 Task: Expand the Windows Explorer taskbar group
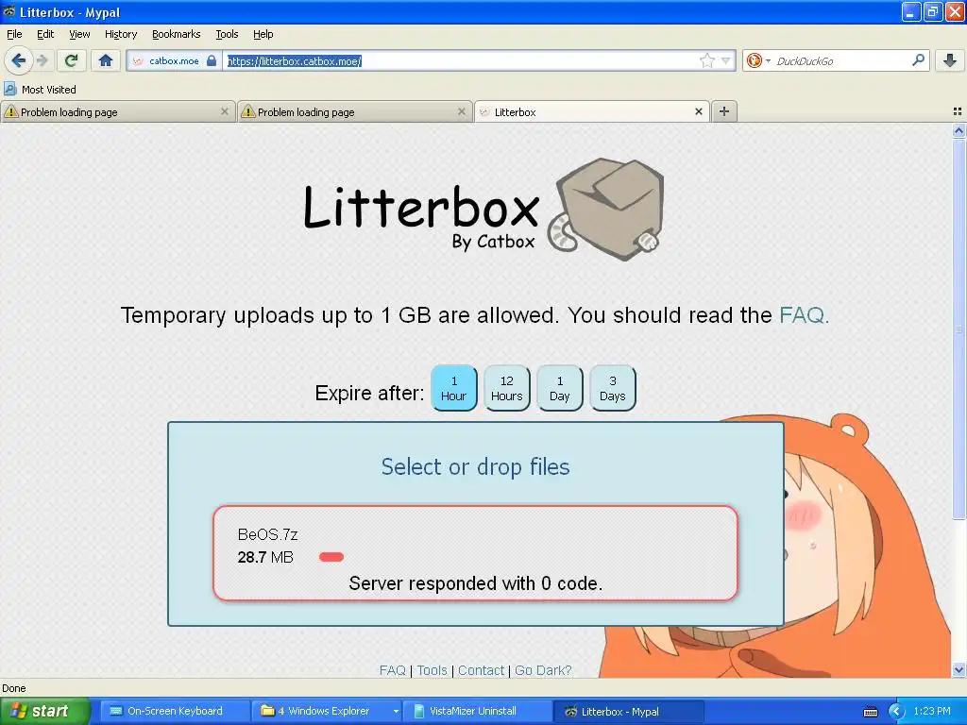pos(396,712)
